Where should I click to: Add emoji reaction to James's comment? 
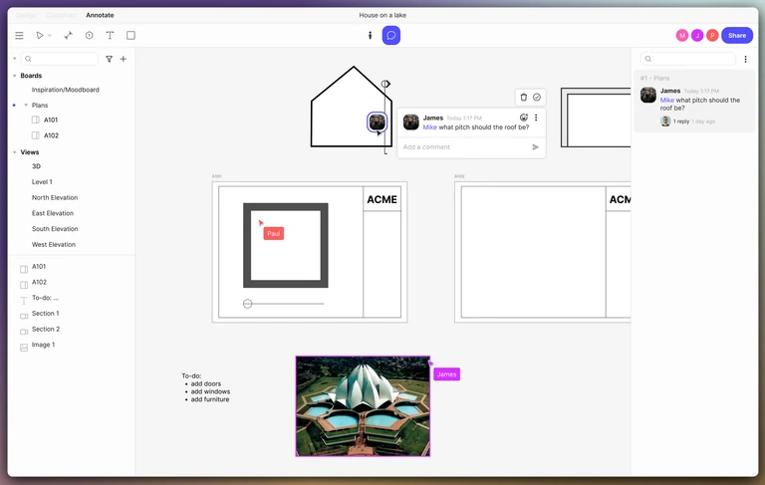coord(524,118)
